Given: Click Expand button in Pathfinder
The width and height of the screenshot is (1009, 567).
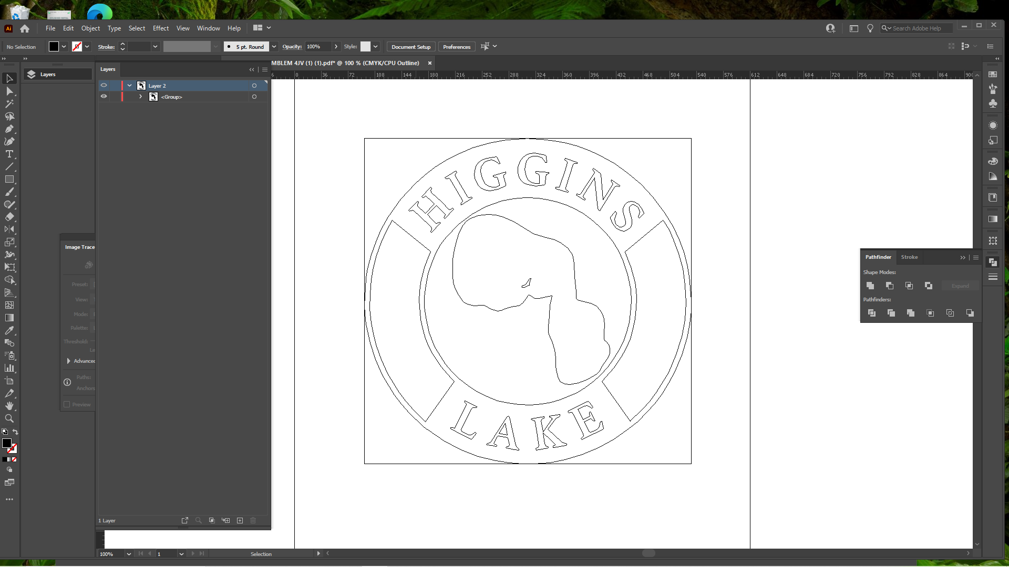Looking at the screenshot, I should (x=960, y=286).
